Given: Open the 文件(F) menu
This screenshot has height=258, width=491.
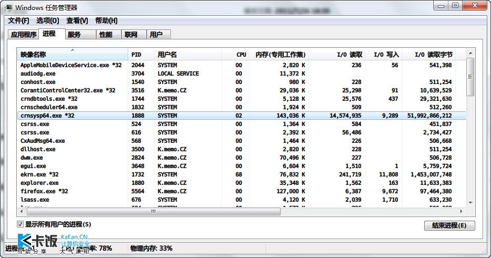Looking at the screenshot, I should pos(18,20).
